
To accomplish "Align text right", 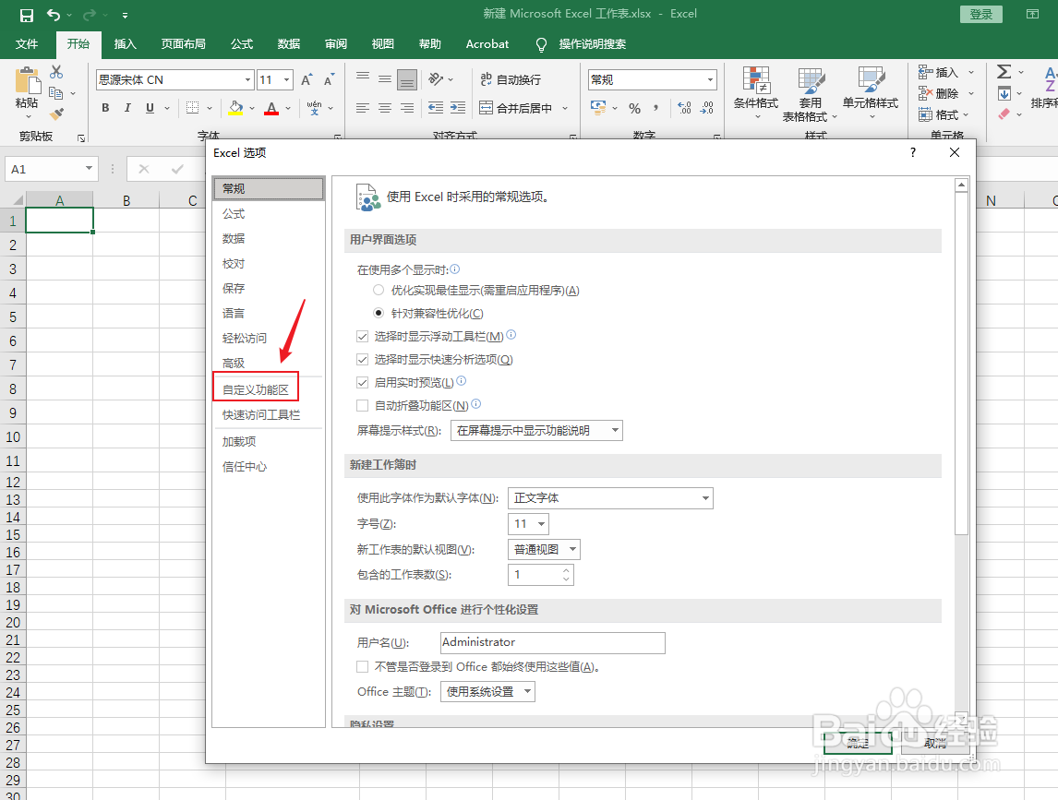I will coord(407,108).
